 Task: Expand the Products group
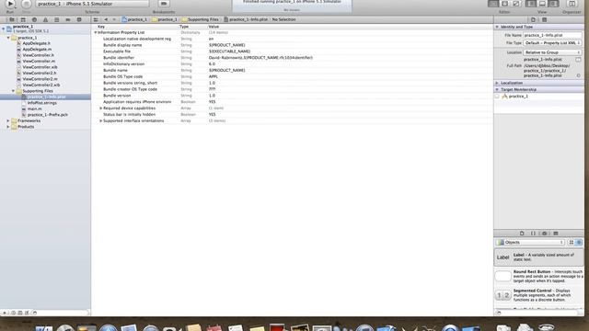coord(8,127)
